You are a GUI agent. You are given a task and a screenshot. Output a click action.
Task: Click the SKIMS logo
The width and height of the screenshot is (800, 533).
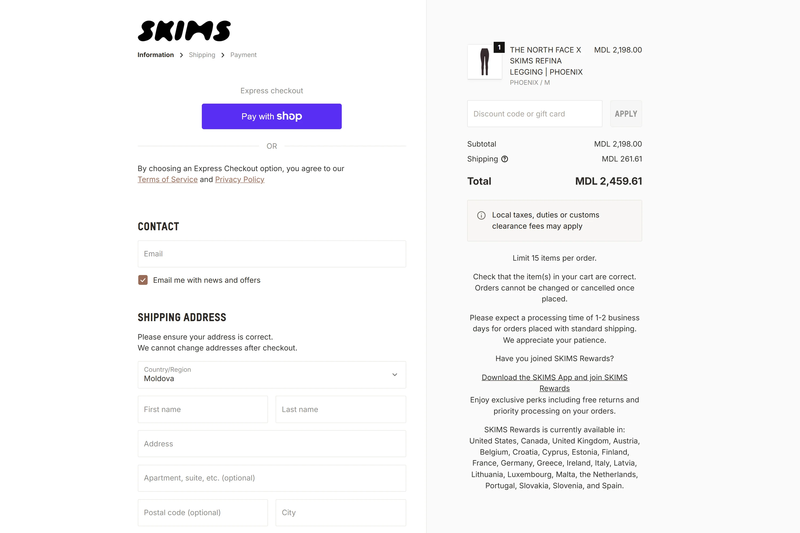pos(184,31)
